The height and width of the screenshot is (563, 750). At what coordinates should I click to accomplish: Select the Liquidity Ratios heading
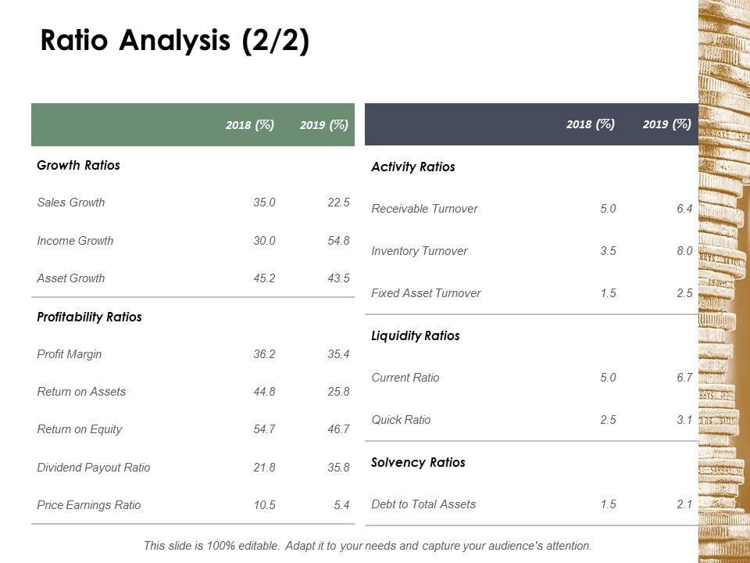coord(416,336)
